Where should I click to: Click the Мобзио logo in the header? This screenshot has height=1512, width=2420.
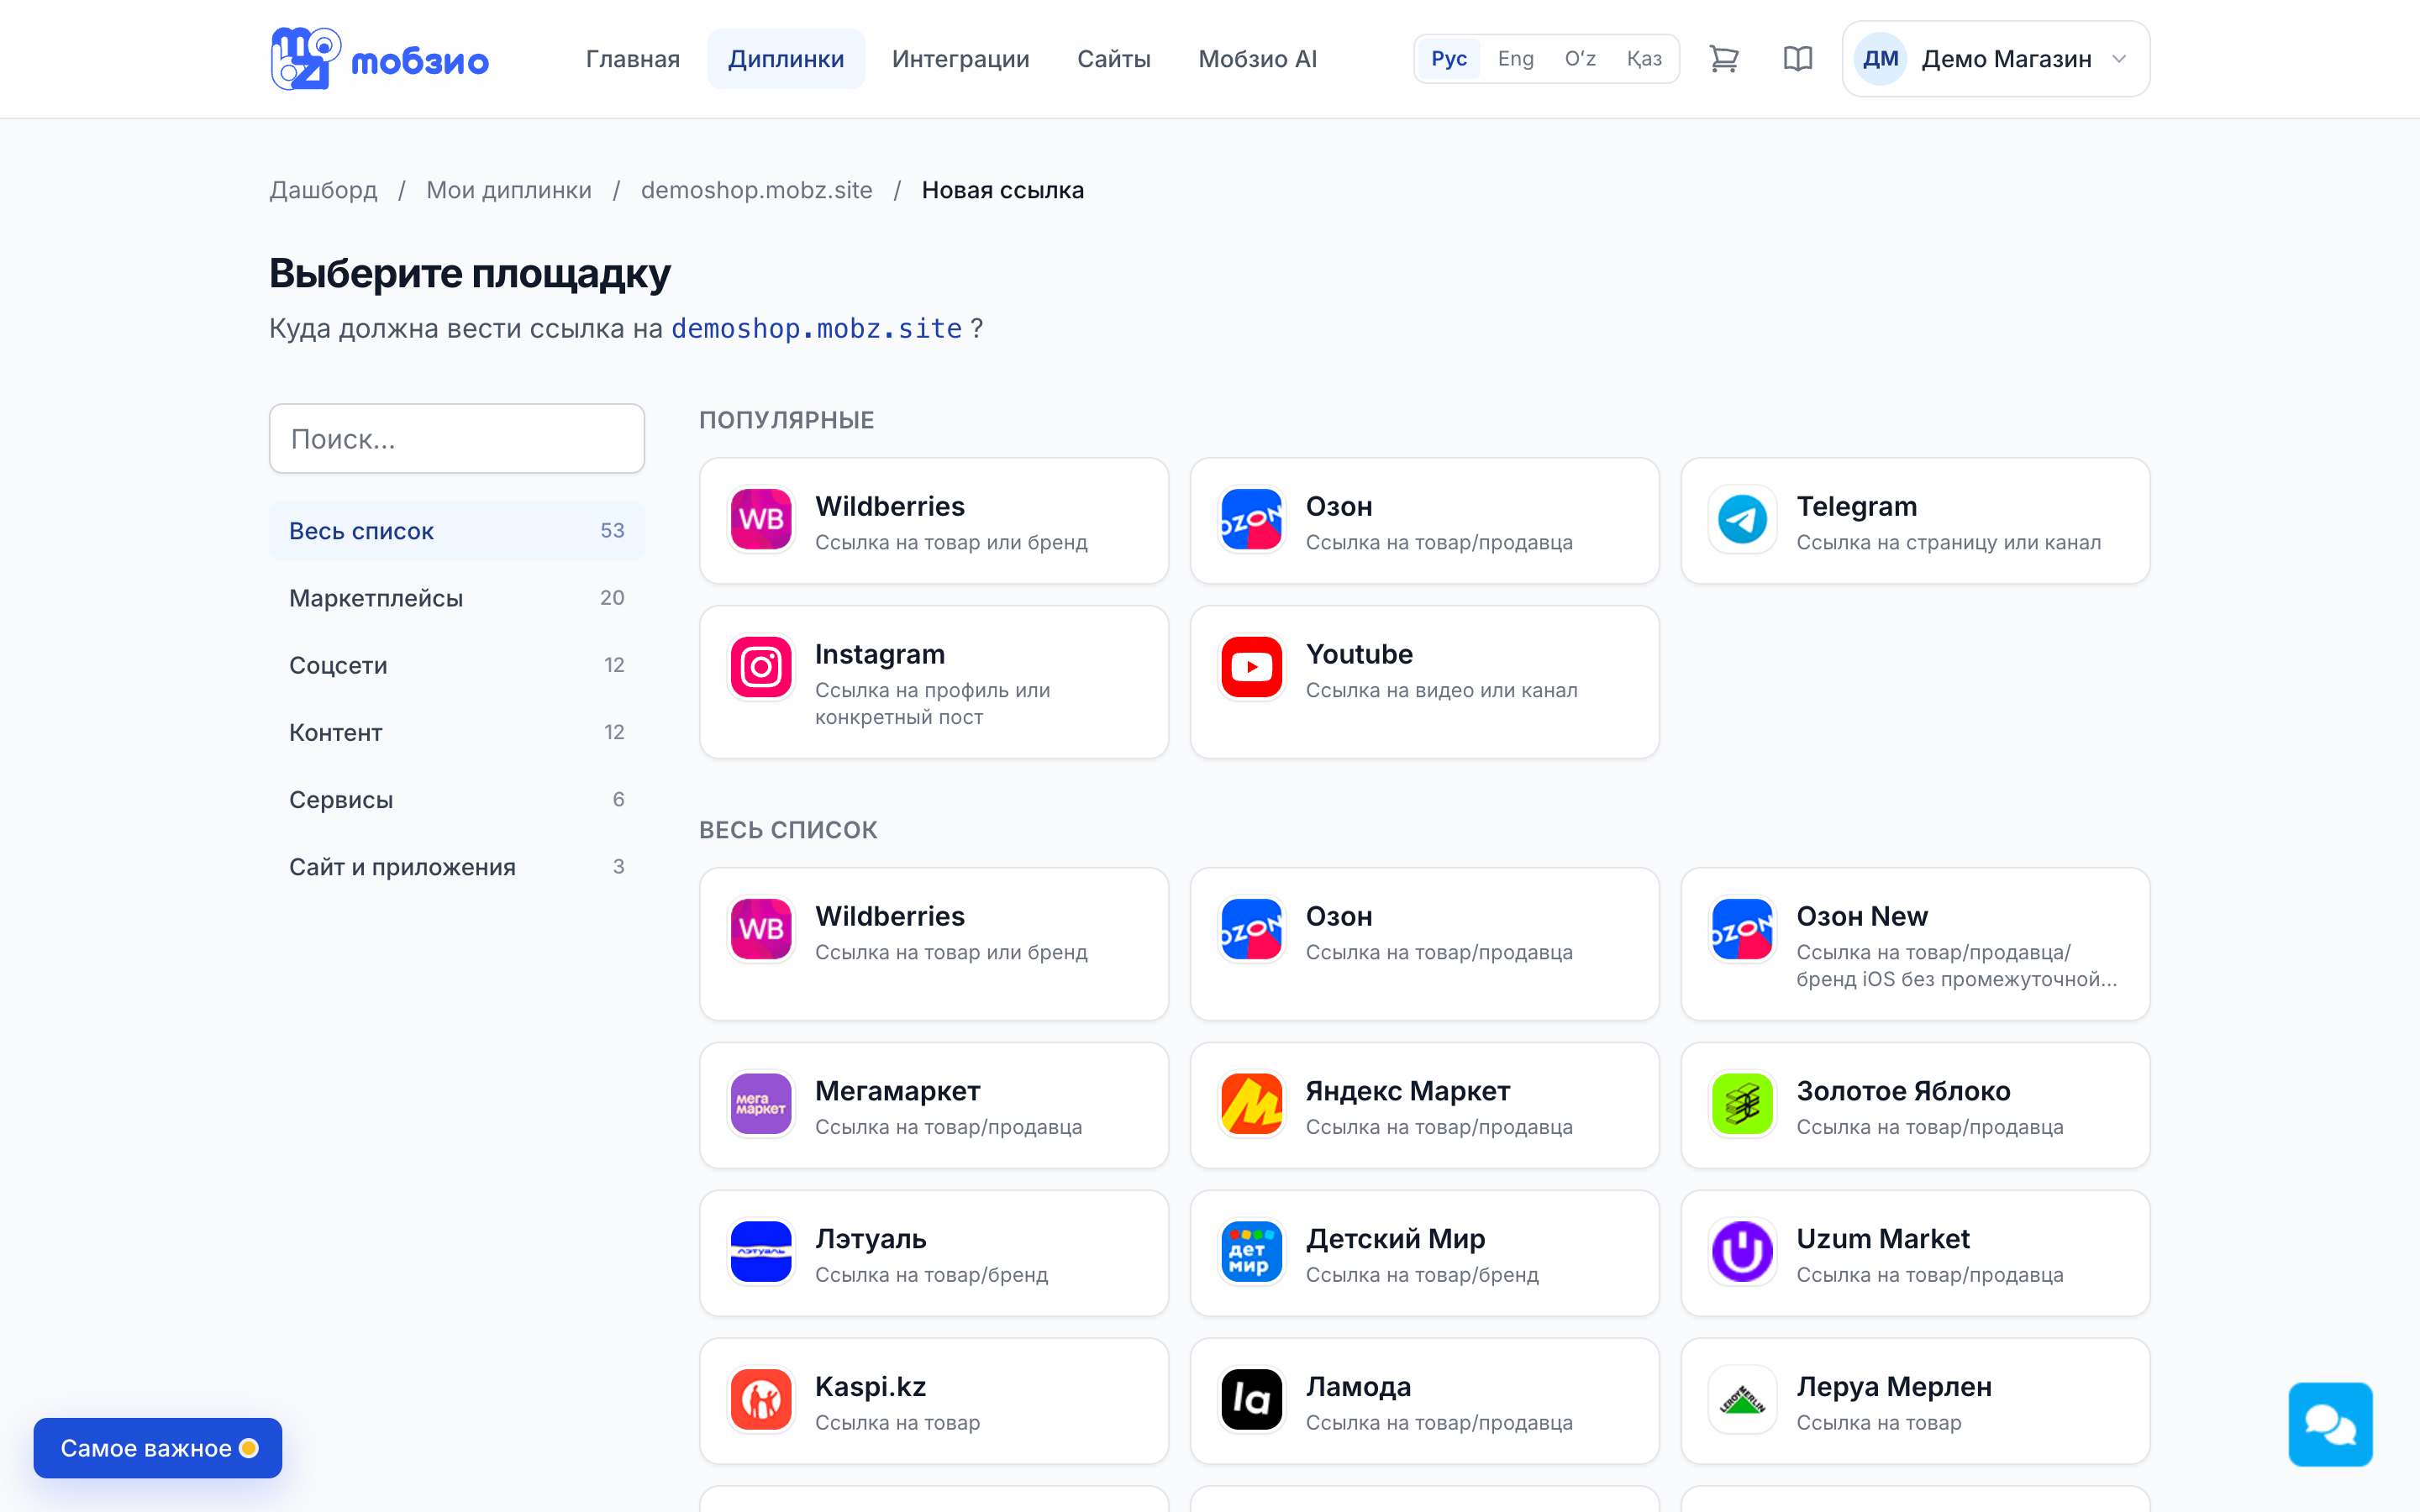(379, 59)
